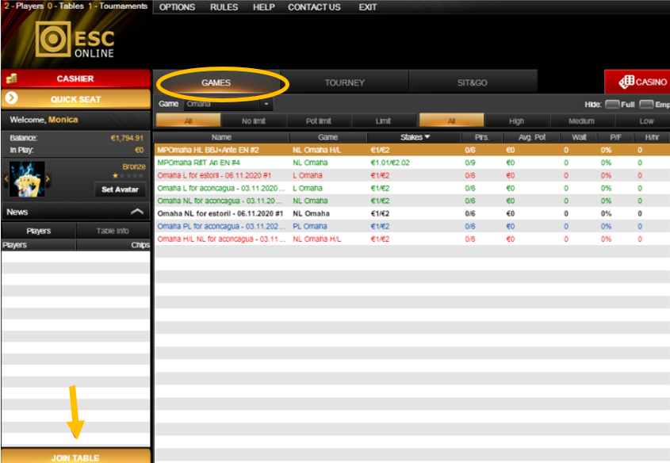Click the flaming cards avatar picture
Image resolution: width=670 pixels, height=463 pixels.
coord(26,179)
